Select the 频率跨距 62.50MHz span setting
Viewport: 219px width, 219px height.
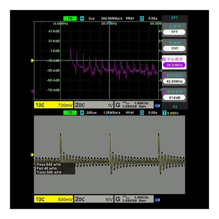click(174, 79)
